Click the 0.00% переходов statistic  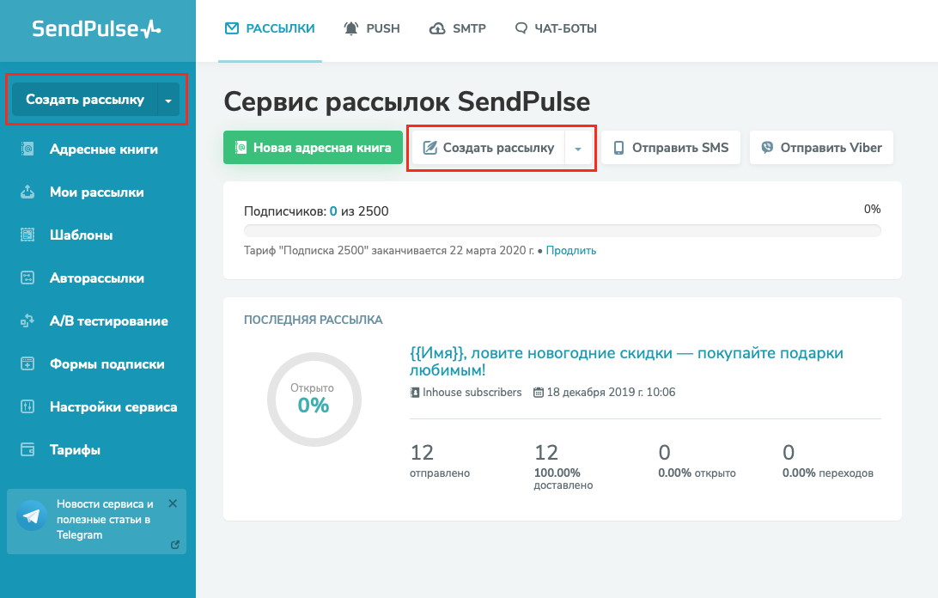click(x=828, y=461)
